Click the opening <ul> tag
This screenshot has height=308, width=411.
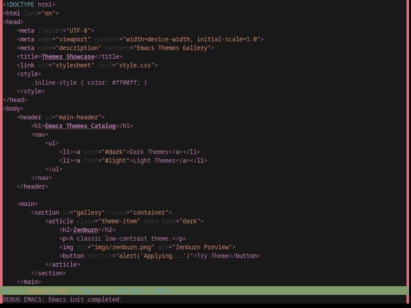(52, 143)
